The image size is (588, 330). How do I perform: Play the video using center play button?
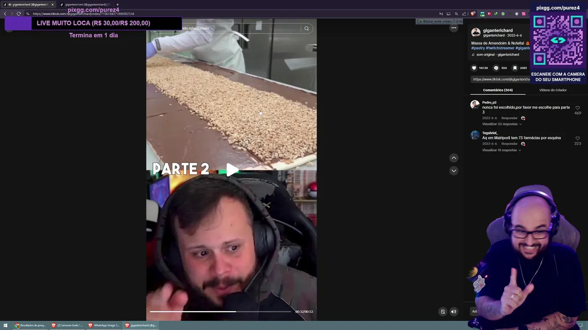(232, 170)
